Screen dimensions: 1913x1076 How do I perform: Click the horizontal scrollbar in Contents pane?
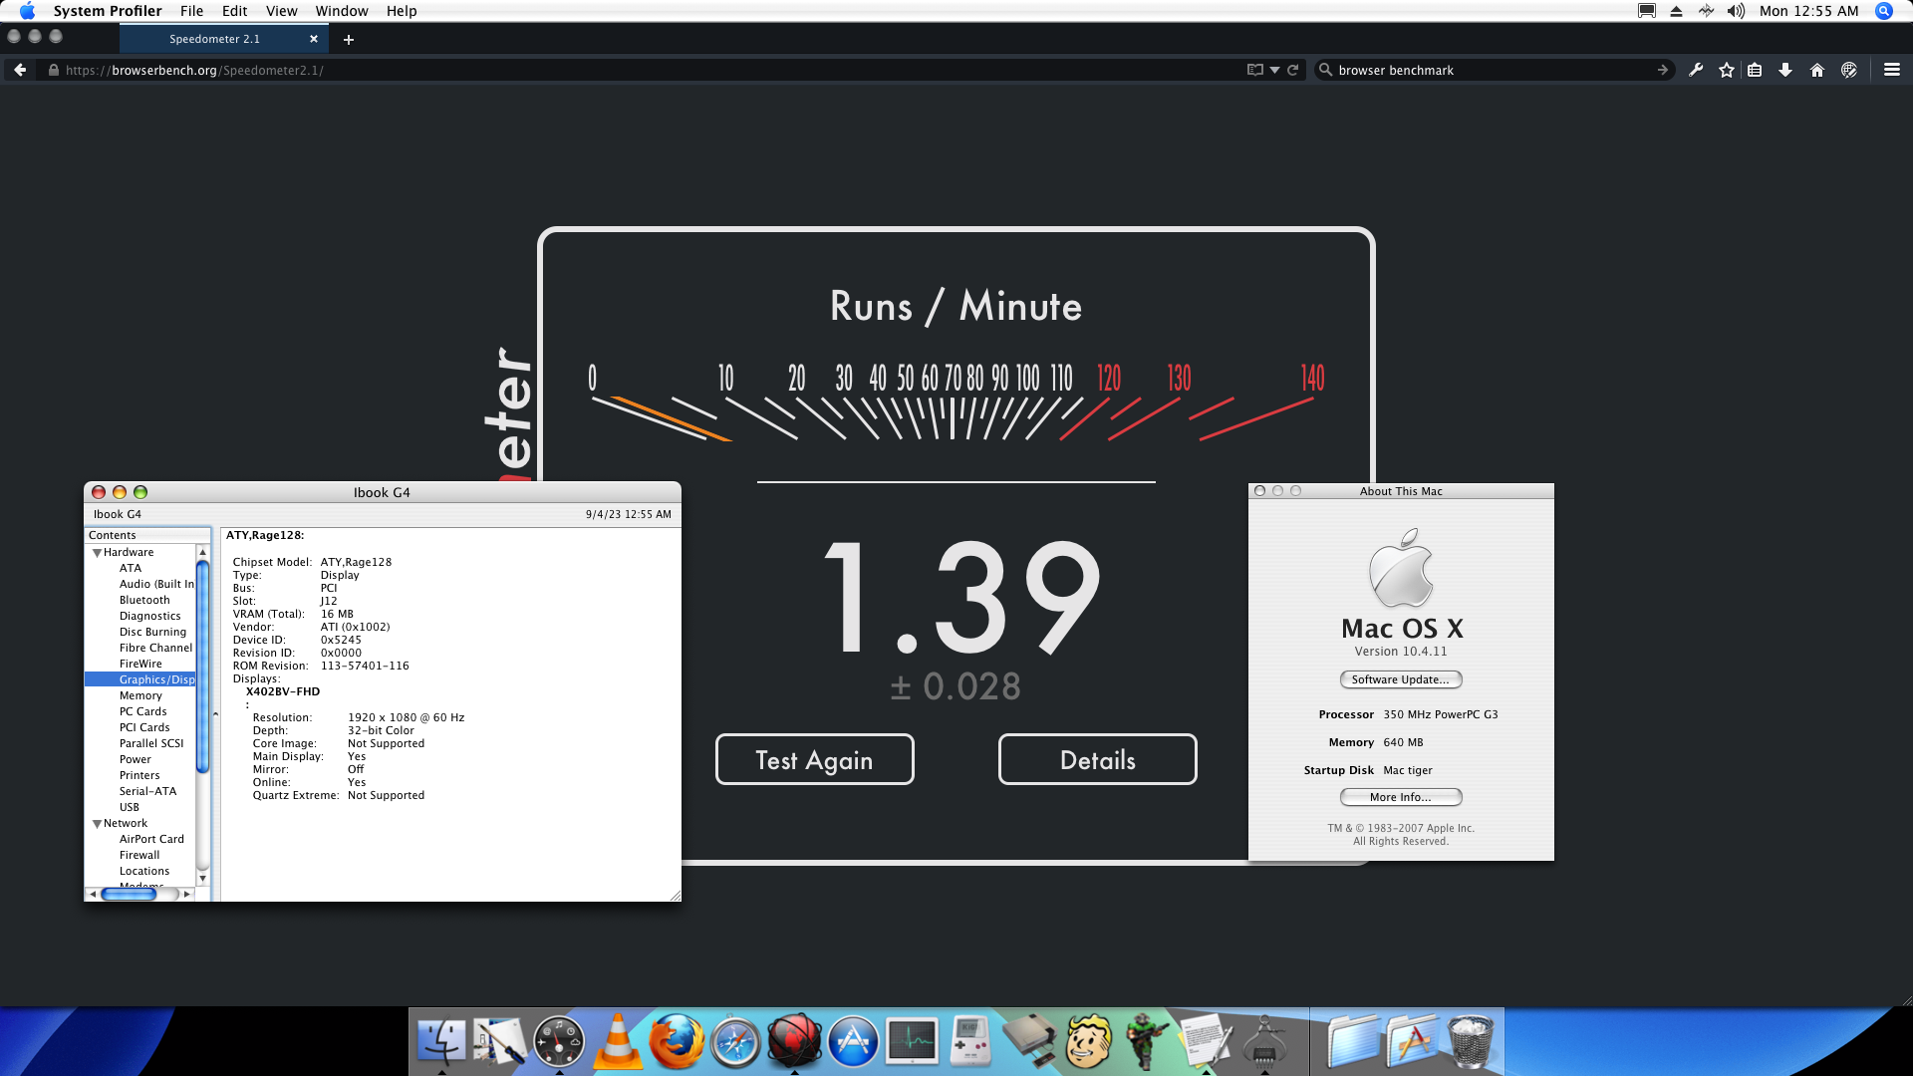[130, 895]
